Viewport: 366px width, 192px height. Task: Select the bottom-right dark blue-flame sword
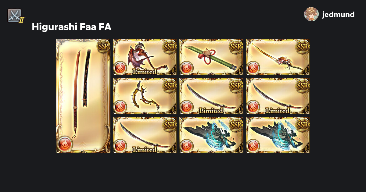tap(278, 135)
